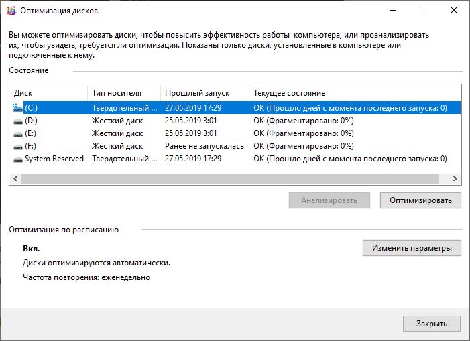470x341 pixels.
Task: Open Изменить параметры schedule settings
Action: pos(412,248)
